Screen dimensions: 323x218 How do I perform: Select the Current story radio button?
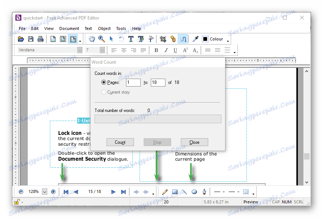104,92
